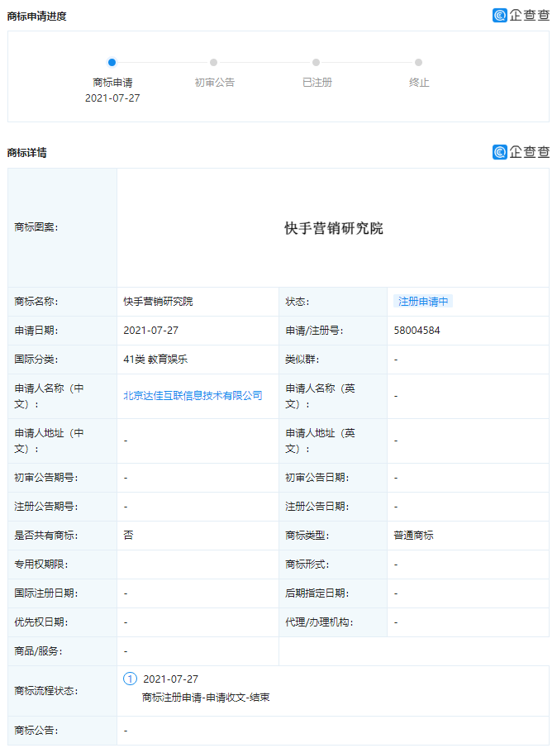Click the 优先权日期 field label

41,622
